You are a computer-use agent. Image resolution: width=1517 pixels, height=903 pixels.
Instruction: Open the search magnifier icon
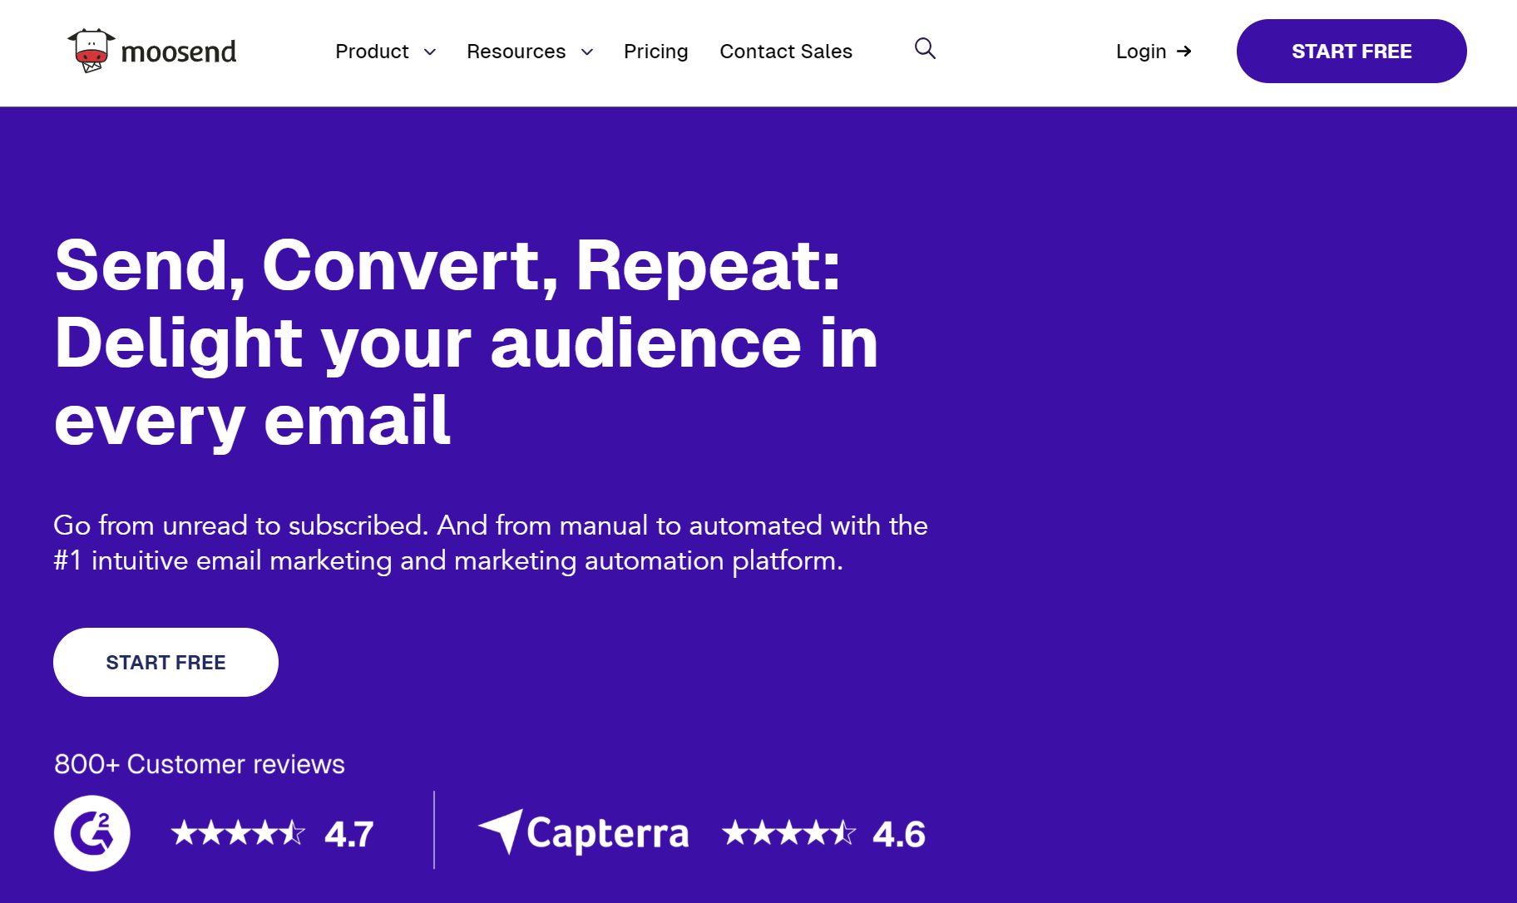coord(925,49)
